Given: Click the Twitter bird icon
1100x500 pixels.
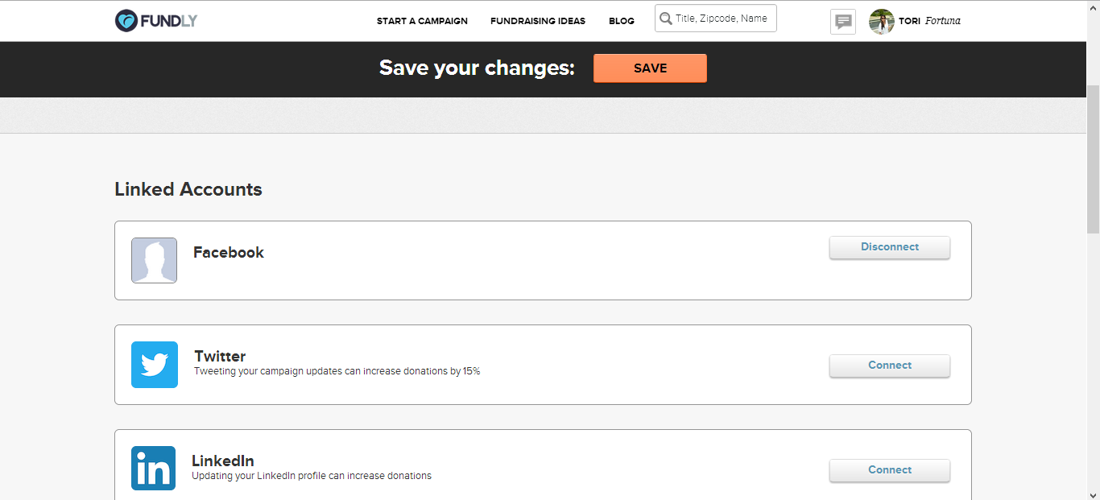Looking at the screenshot, I should coord(155,365).
